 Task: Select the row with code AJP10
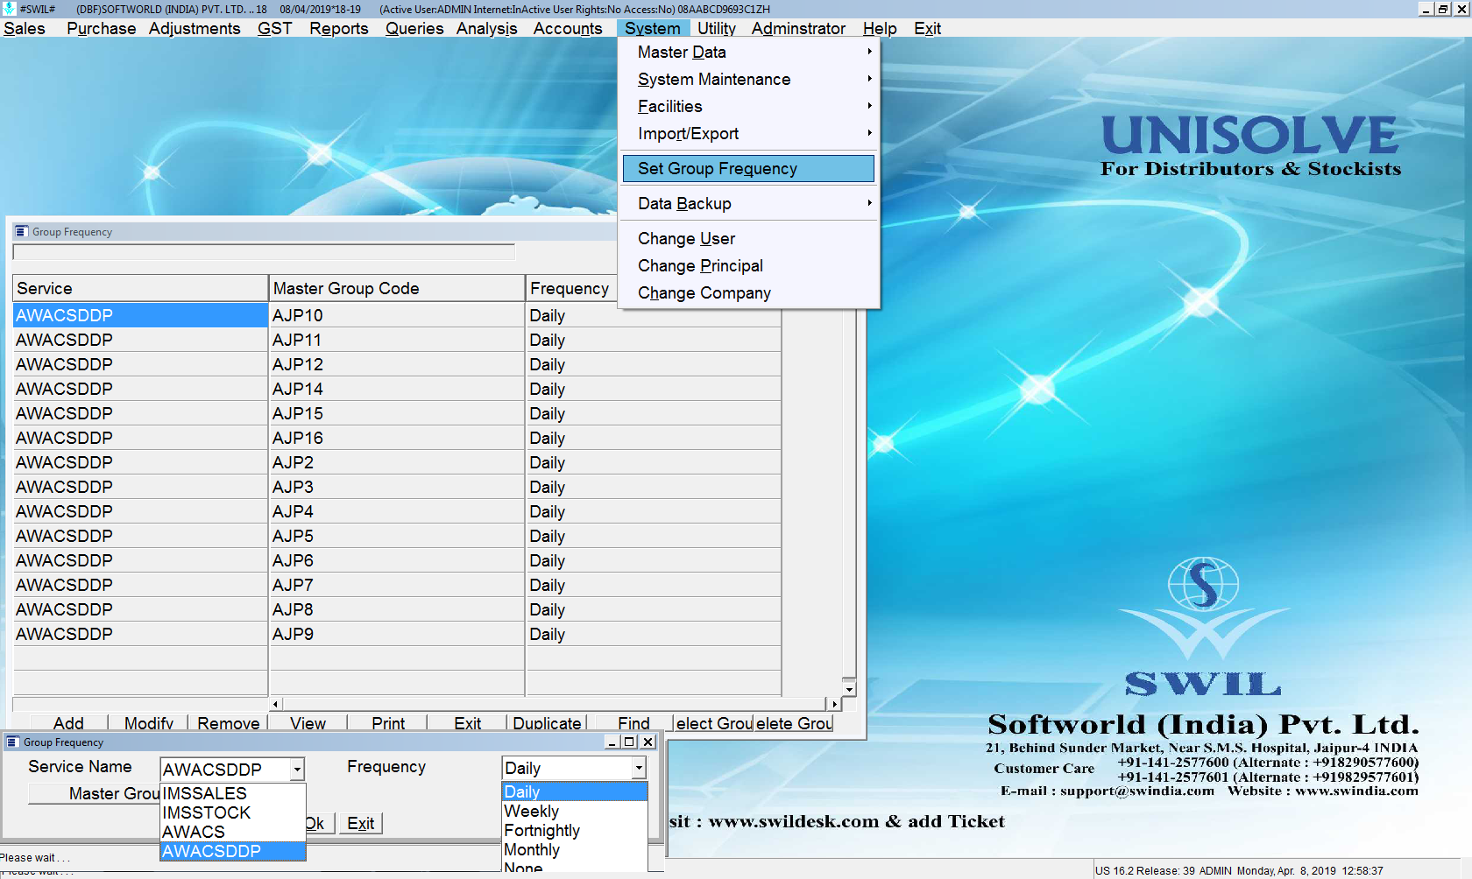(x=396, y=315)
